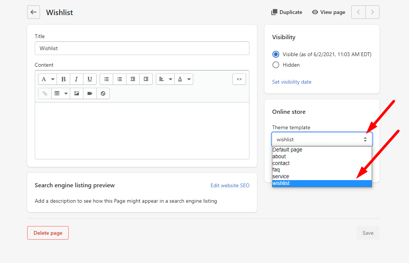
Task: Insert a numbered list
Action: tap(120, 79)
